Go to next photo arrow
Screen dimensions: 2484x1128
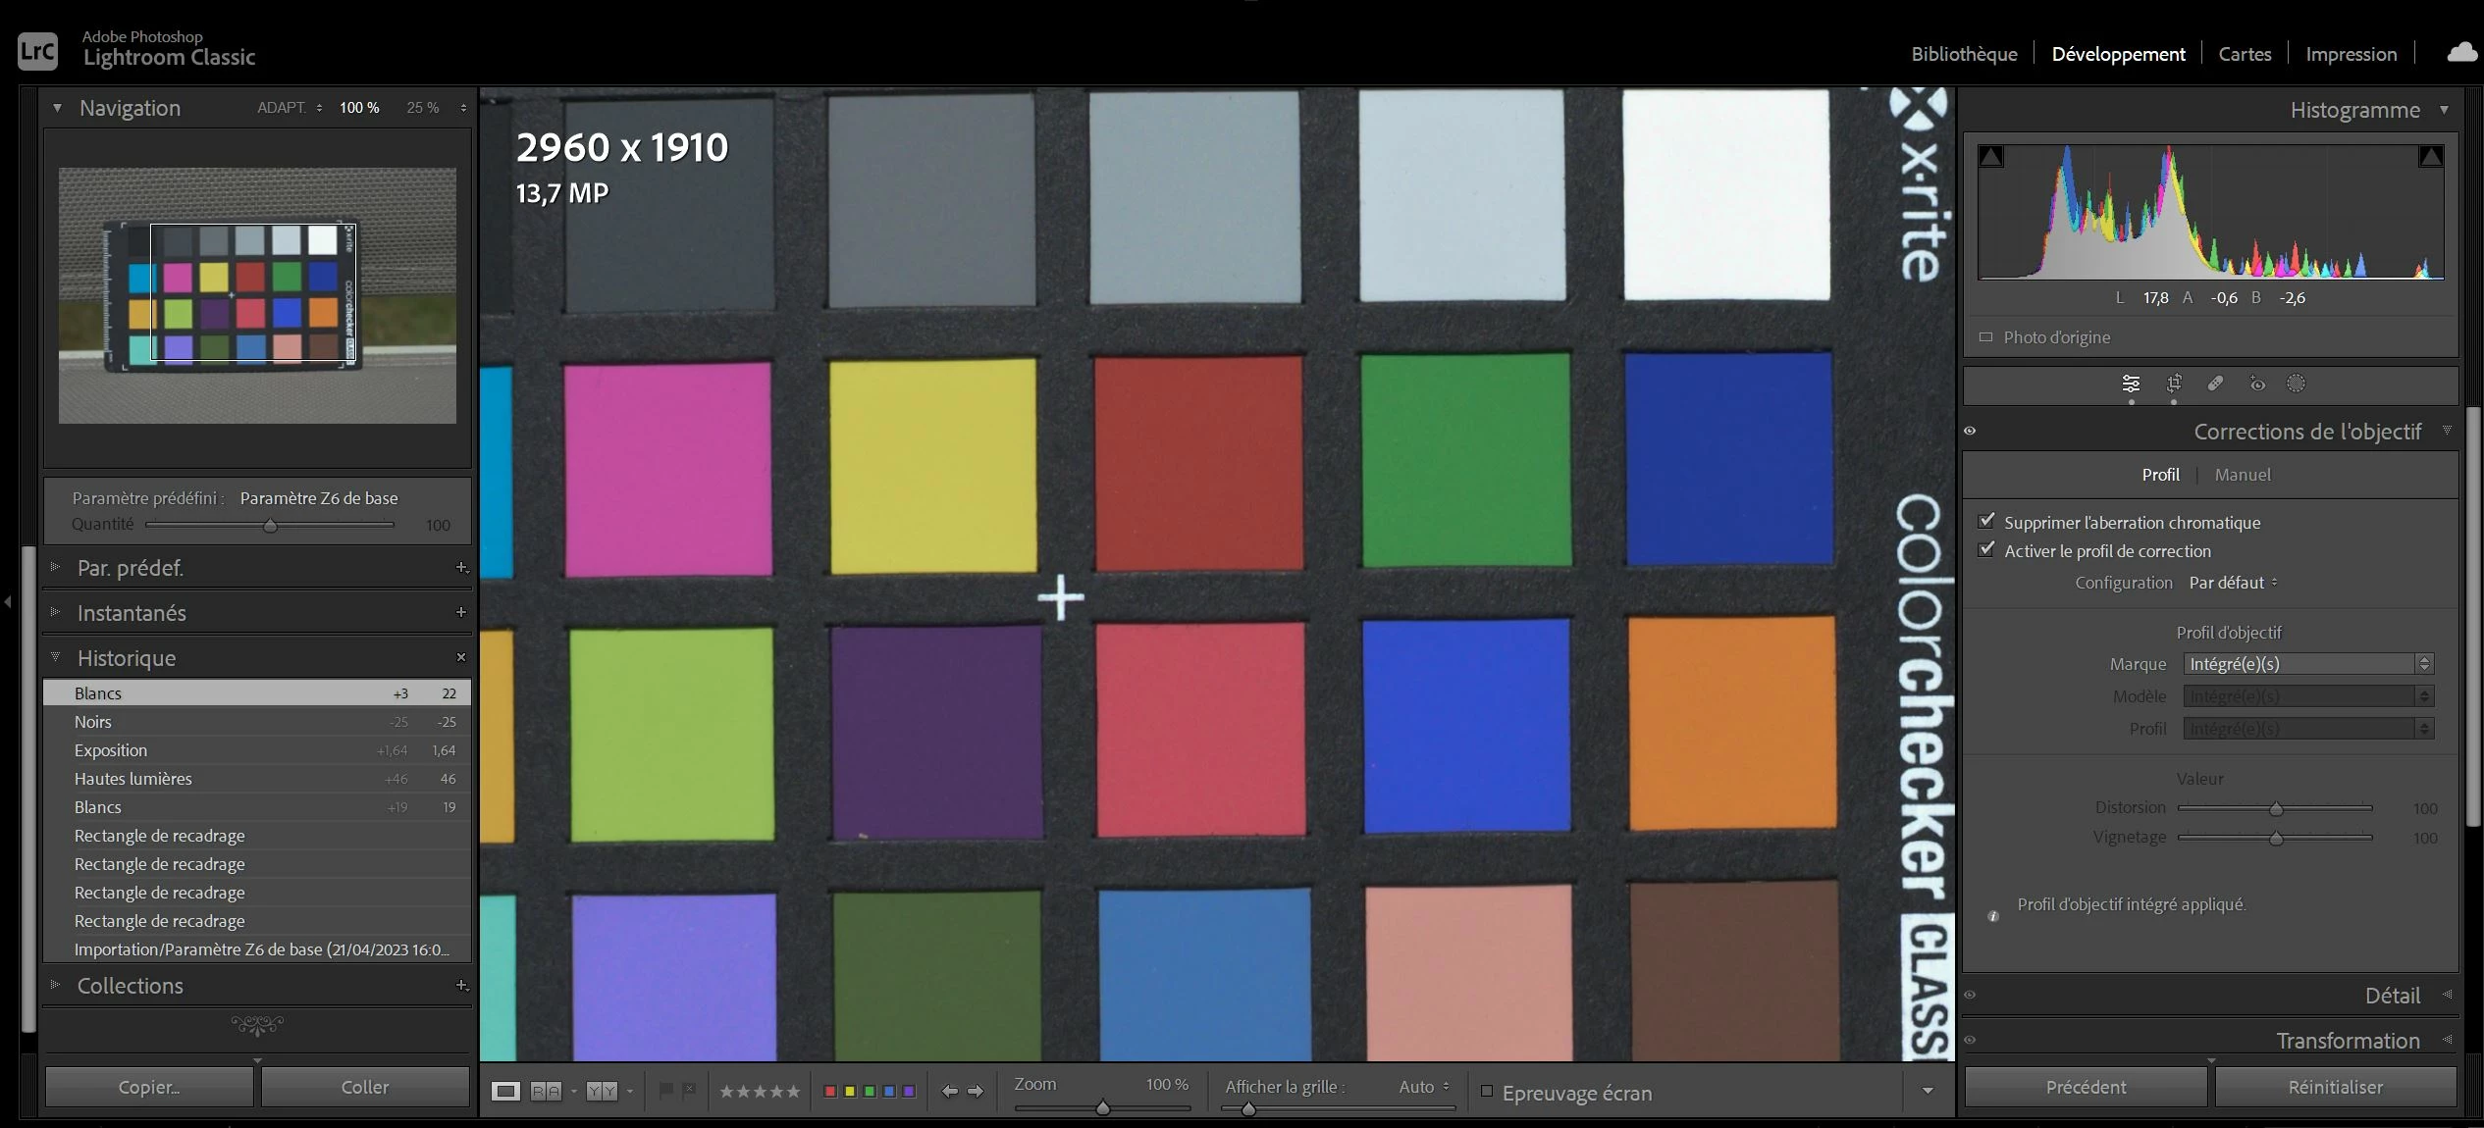tap(976, 1091)
